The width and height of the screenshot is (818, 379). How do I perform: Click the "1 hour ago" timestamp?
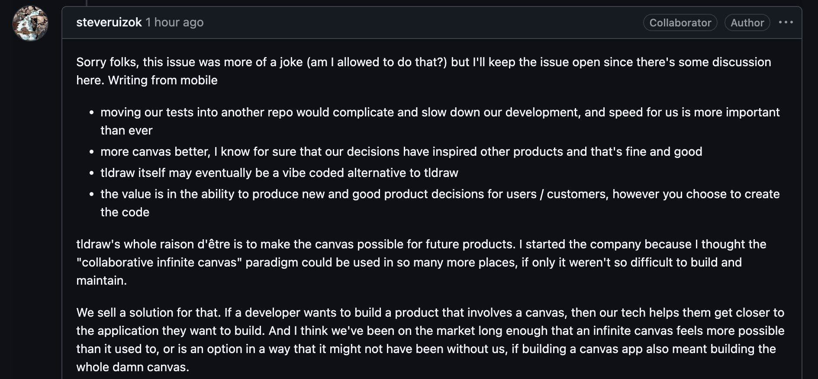[x=174, y=22]
